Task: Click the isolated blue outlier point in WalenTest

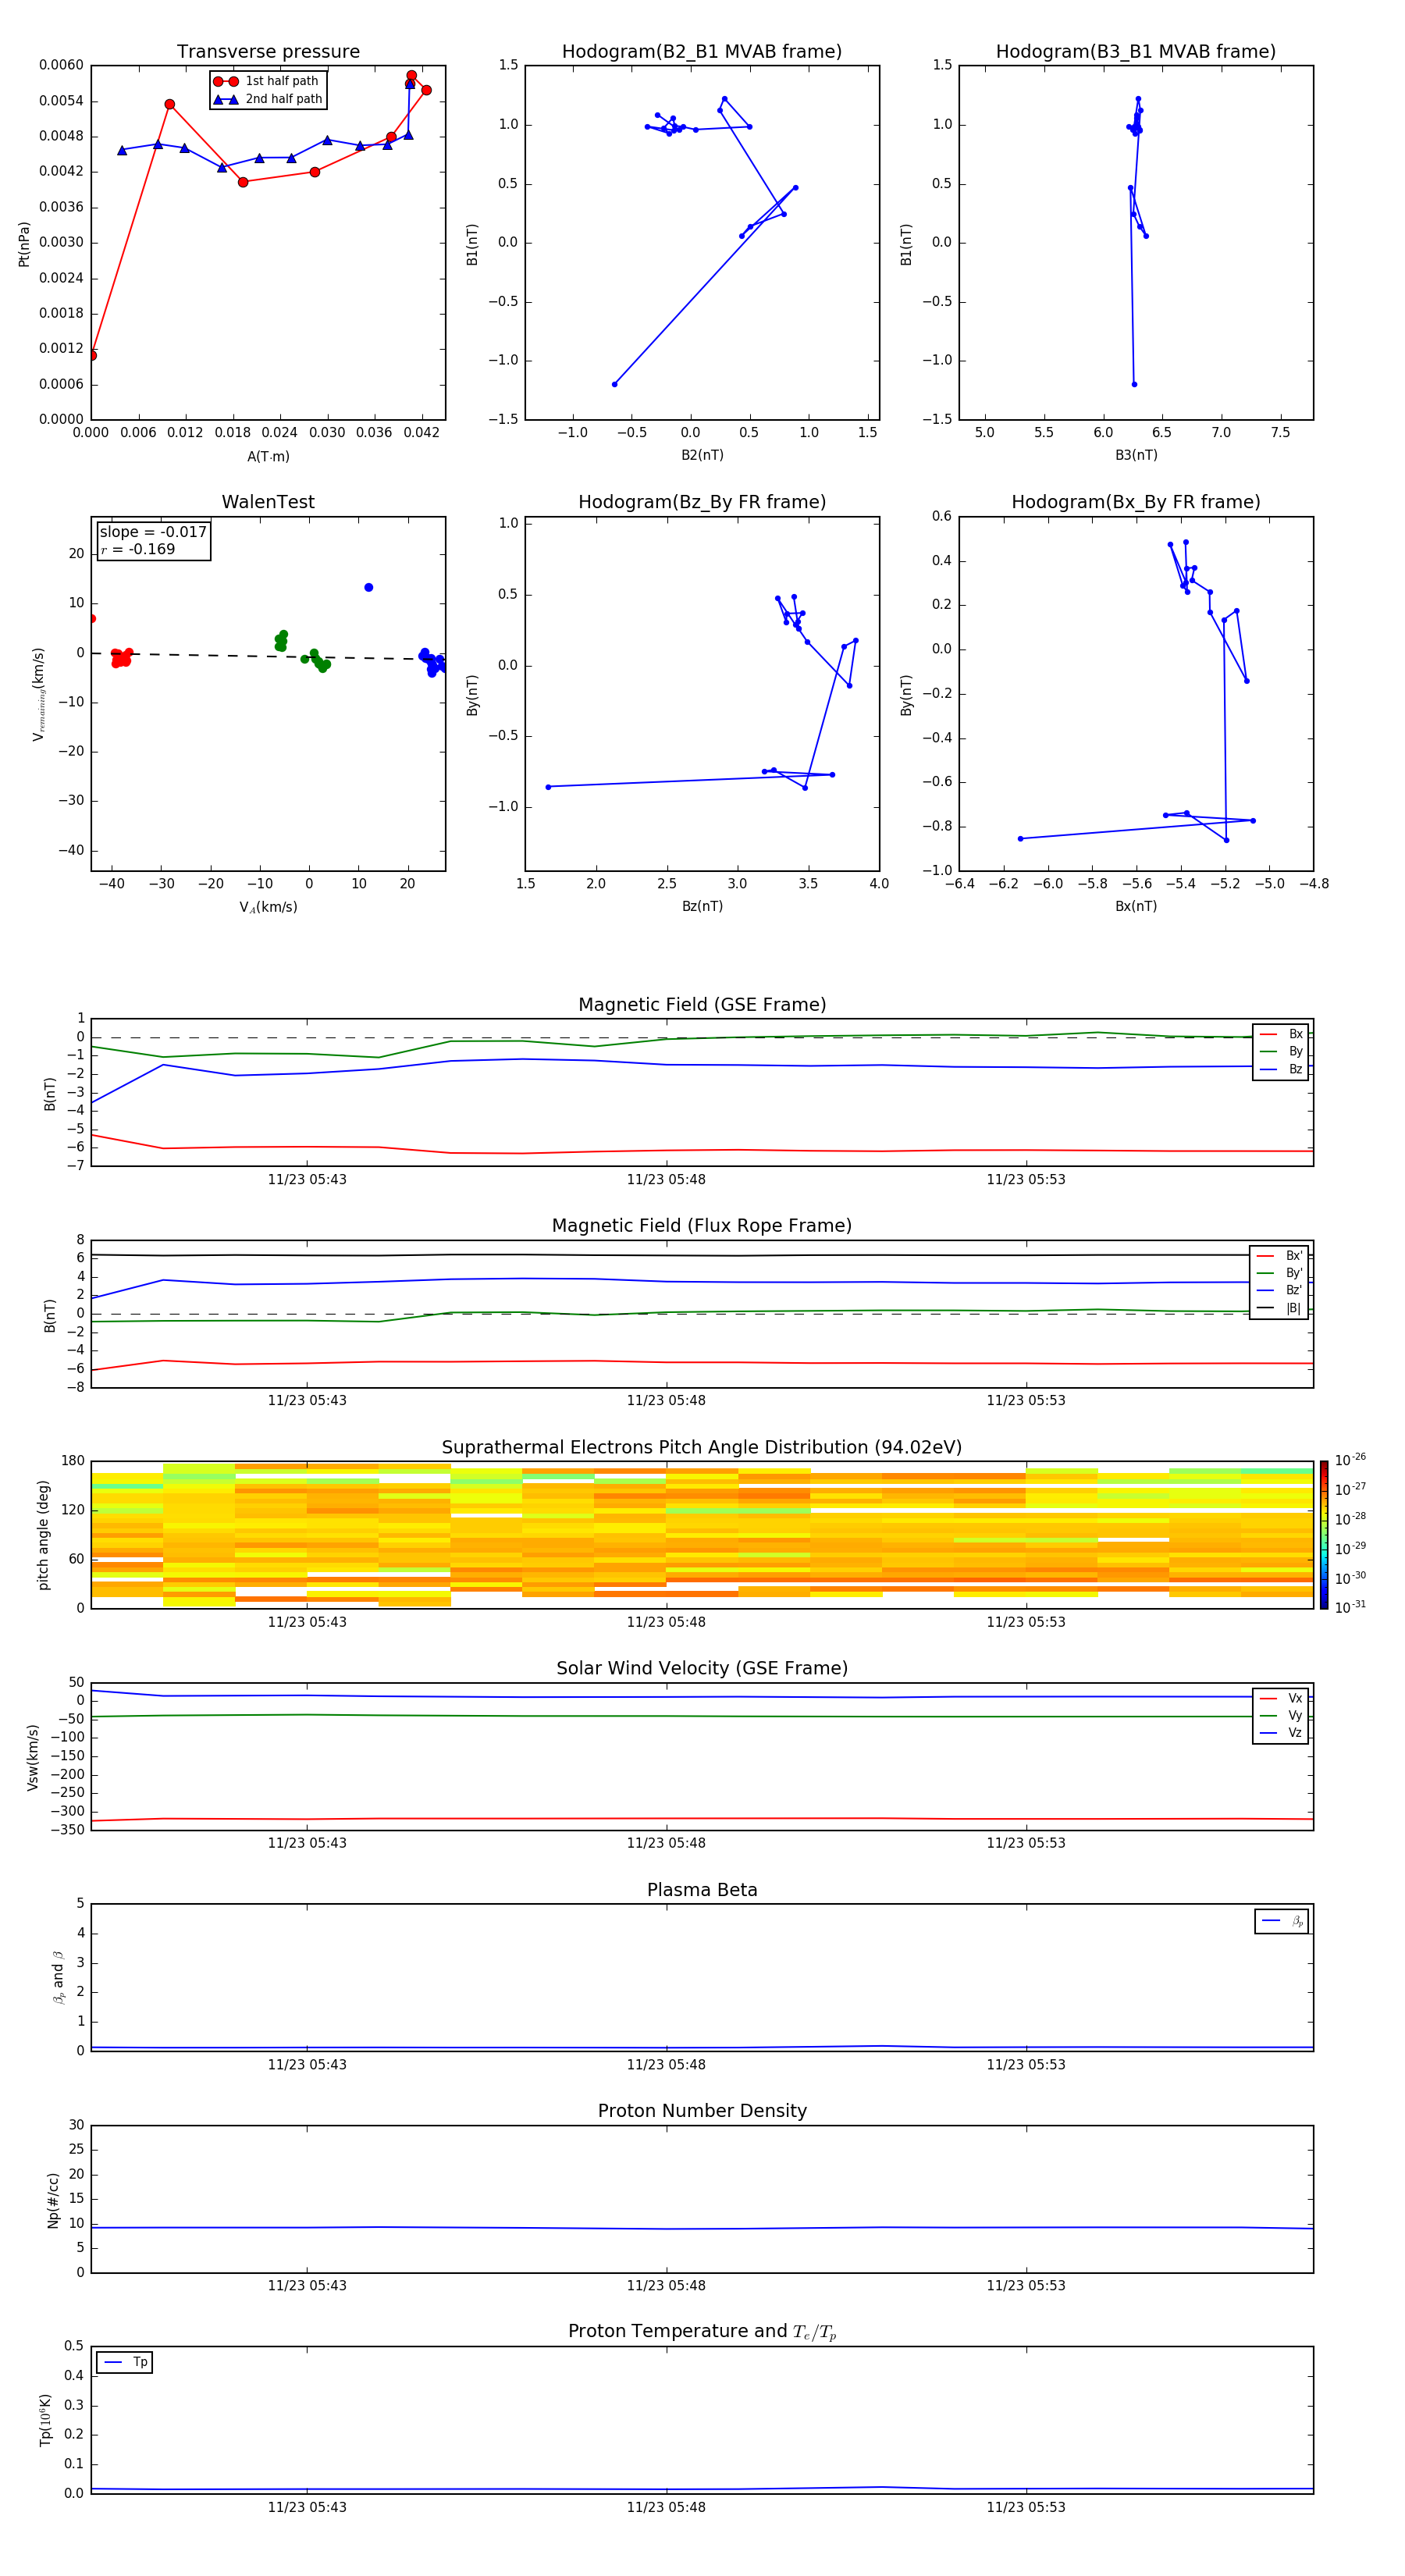Action: pyautogui.click(x=369, y=587)
